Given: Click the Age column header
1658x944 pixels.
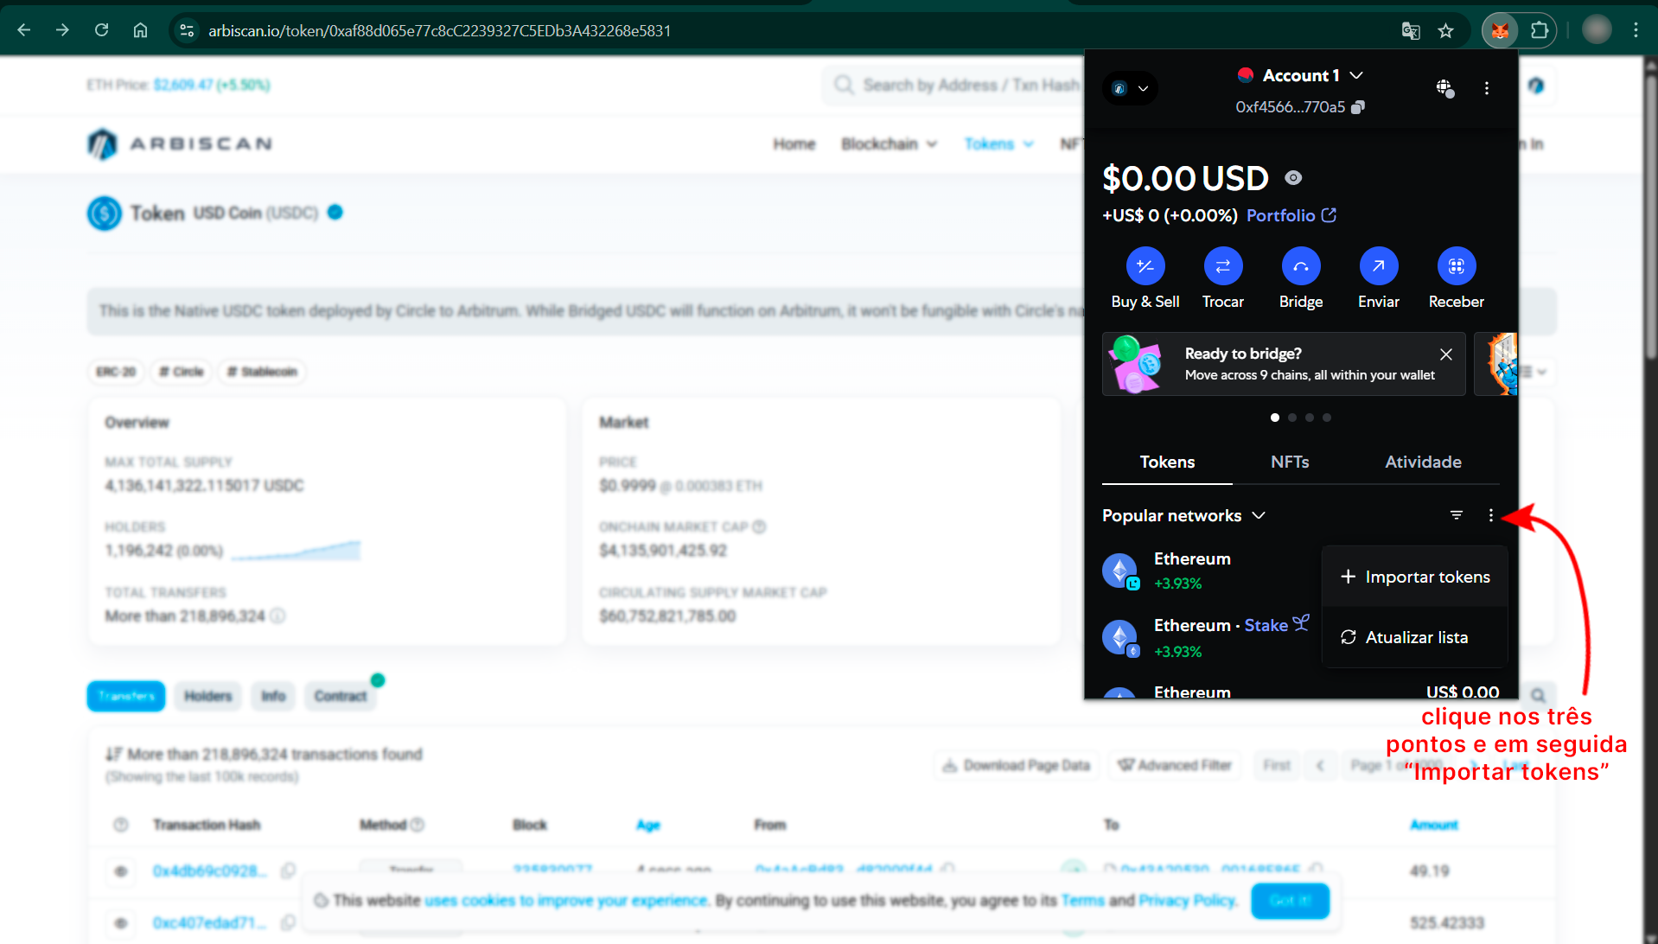Looking at the screenshot, I should [648, 825].
